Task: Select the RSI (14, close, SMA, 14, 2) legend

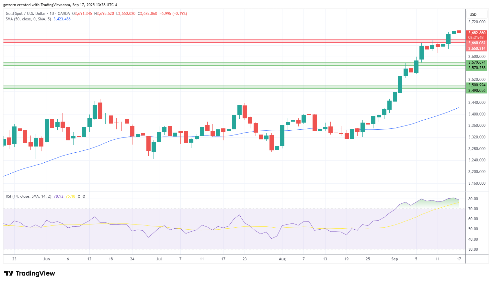Action: pos(29,196)
